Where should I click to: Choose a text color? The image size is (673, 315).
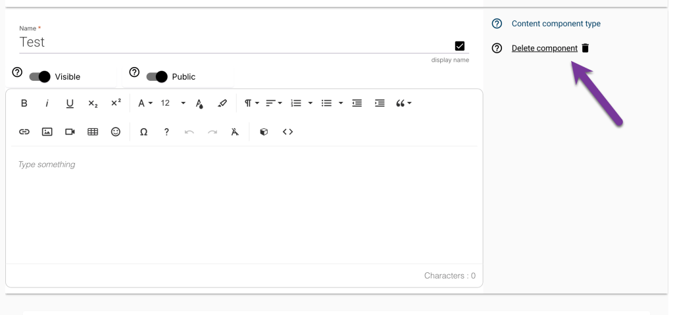(199, 103)
